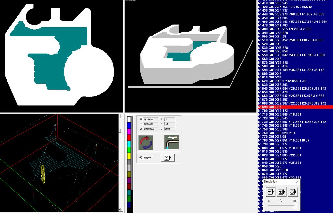This screenshot has width=333, height=213.
Task: Click the machining time field 01:12:00
Action: (148, 158)
